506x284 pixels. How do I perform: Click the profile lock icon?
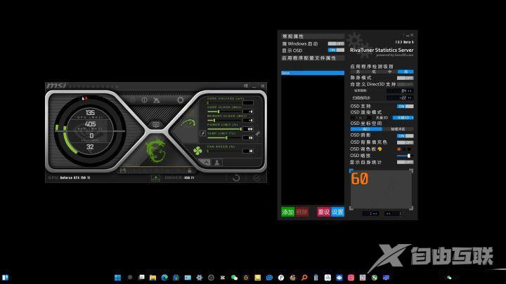[190, 170]
